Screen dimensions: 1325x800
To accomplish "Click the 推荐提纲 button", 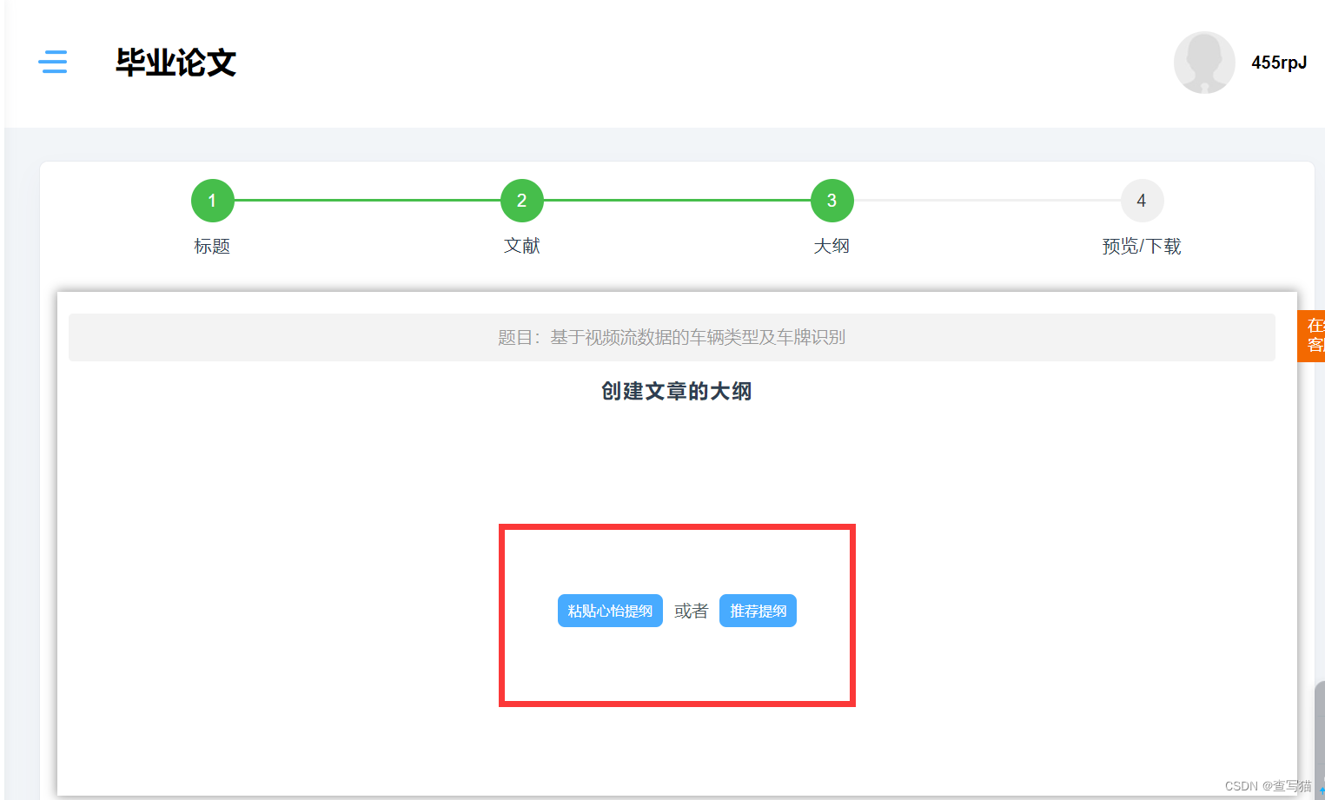I will pyautogui.click(x=758, y=611).
